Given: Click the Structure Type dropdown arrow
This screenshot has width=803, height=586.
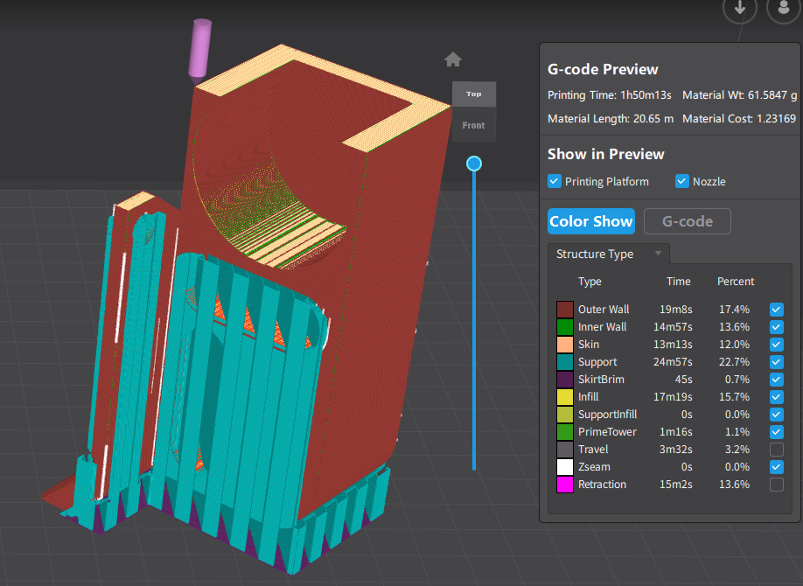Looking at the screenshot, I should click(x=658, y=254).
